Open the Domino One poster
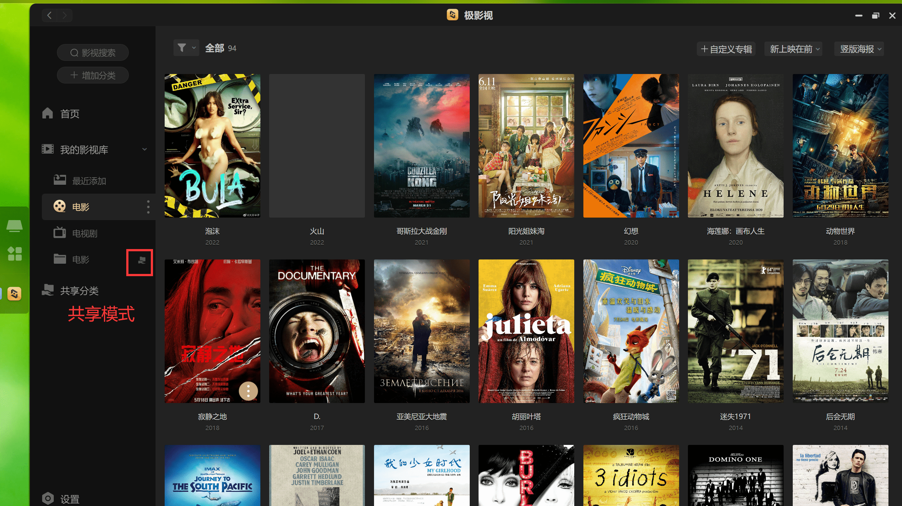The height and width of the screenshot is (506, 902). pyautogui.click(x=736, y=475)
